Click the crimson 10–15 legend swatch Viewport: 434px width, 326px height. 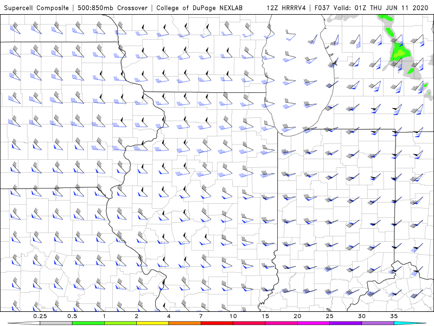249,323
